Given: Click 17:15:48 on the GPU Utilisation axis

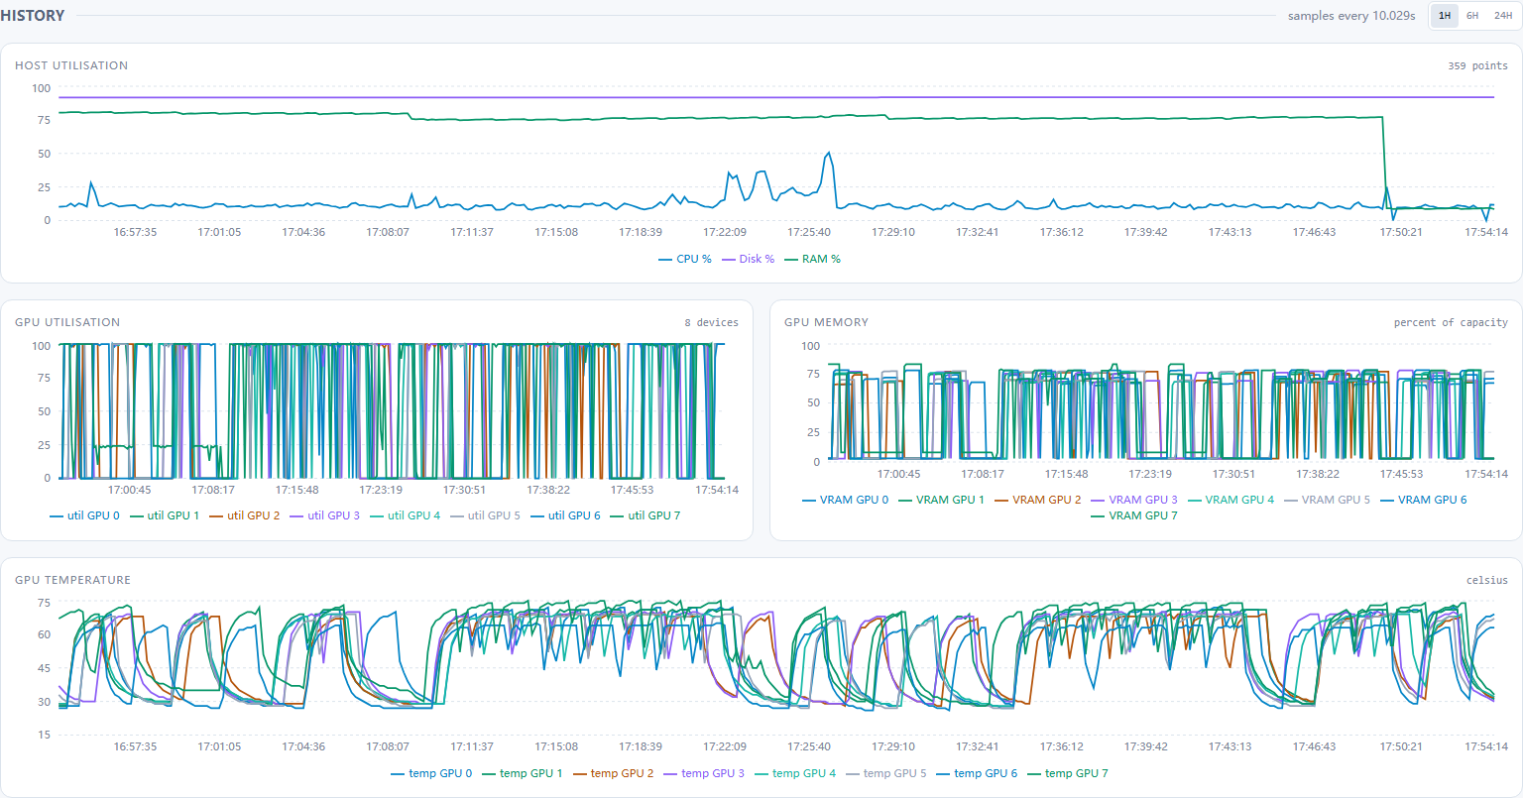Looking at the screenshot, I should point(297,490).
